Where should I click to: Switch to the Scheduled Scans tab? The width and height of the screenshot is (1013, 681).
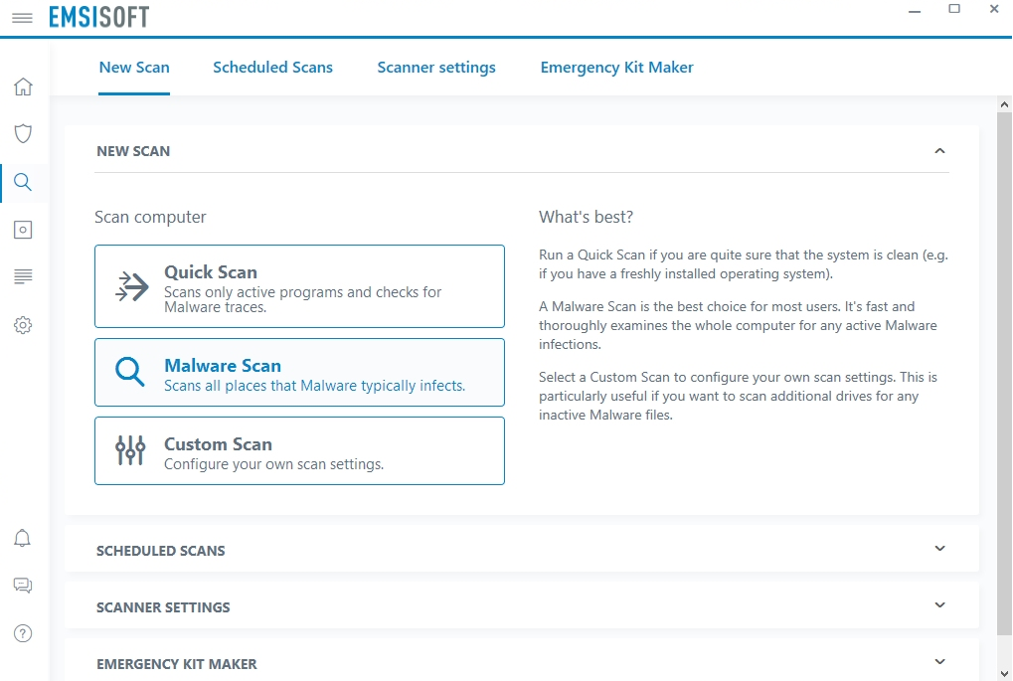272,68
